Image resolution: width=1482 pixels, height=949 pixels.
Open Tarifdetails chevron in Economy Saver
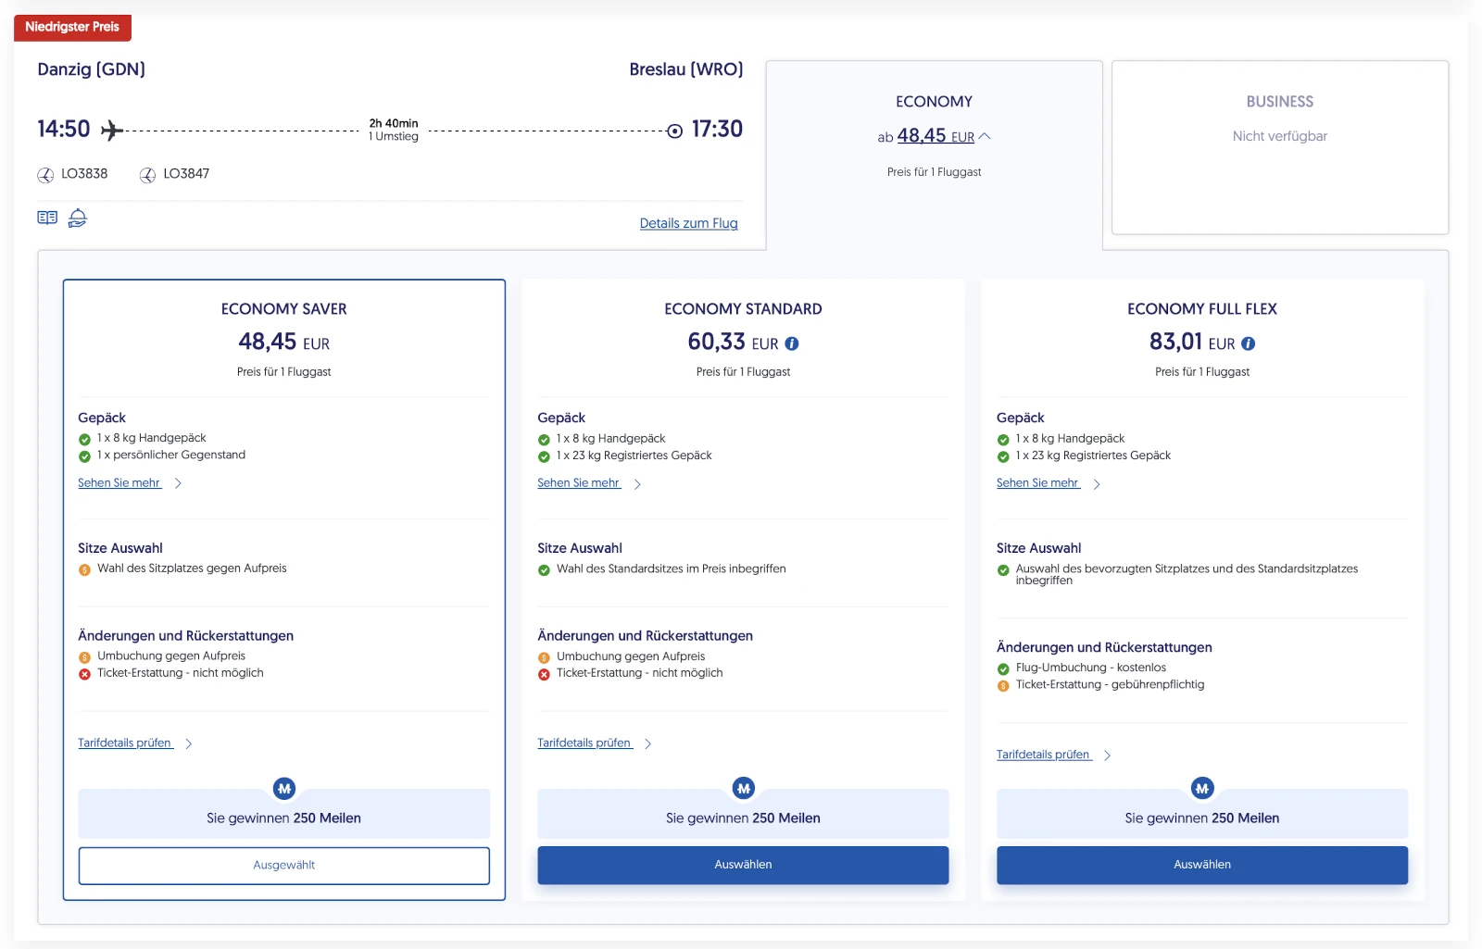[188, 743]
